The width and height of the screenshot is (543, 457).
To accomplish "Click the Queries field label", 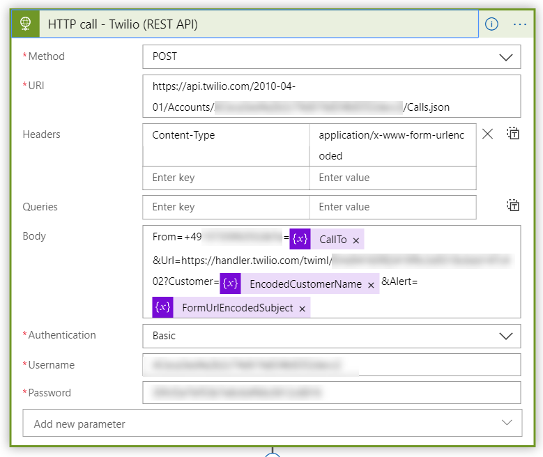I will (x=40, y=207).
